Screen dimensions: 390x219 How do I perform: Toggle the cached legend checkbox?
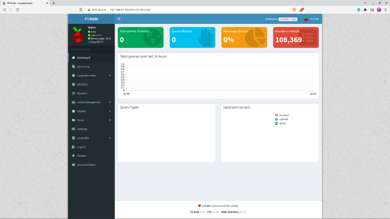[x=276, y=119]
